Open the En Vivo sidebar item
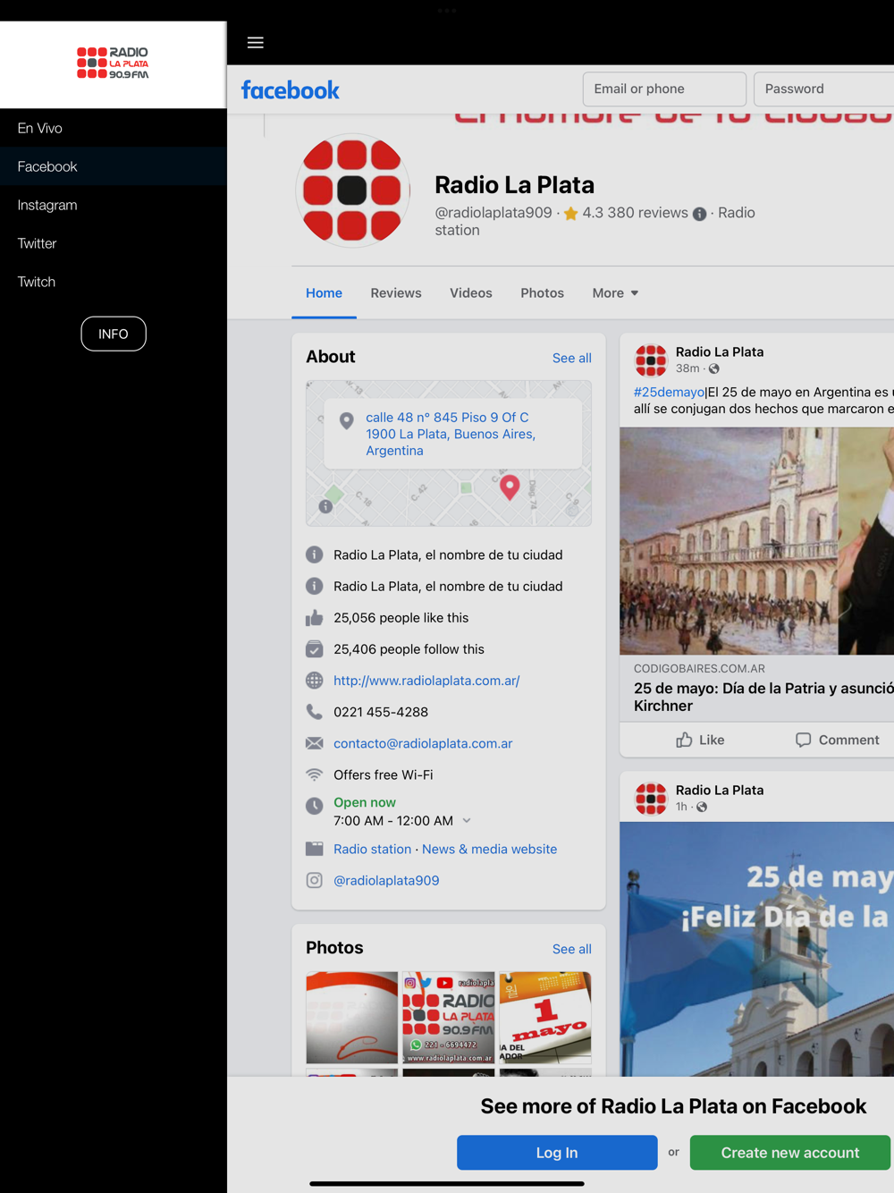Image resolution: width=894 pixels, height=1193 pixels. coord(113,128)
